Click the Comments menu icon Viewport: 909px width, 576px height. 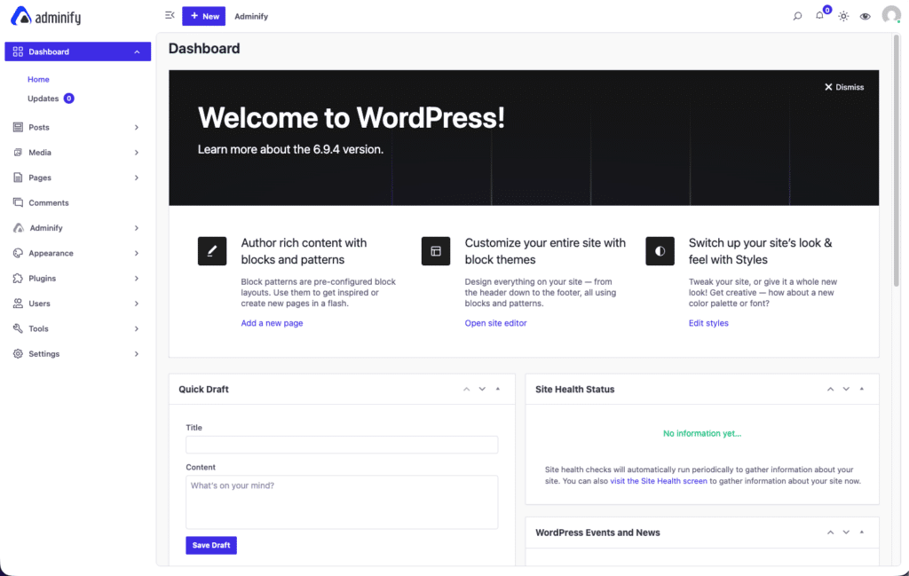pyautogui.click(x=18, y=203)
